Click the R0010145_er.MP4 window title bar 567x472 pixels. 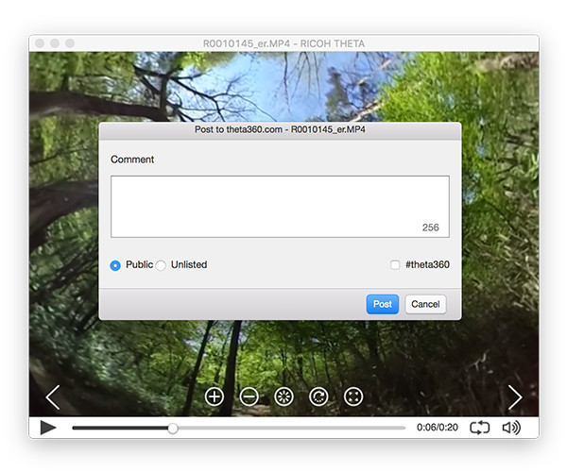tap(283, 43)
